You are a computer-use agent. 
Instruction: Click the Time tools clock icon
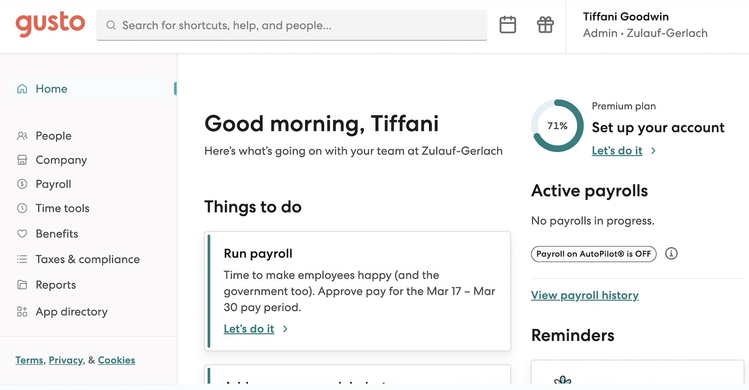21,208
